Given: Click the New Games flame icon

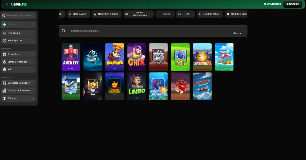Looking at the screenshot, I should 70,14.
